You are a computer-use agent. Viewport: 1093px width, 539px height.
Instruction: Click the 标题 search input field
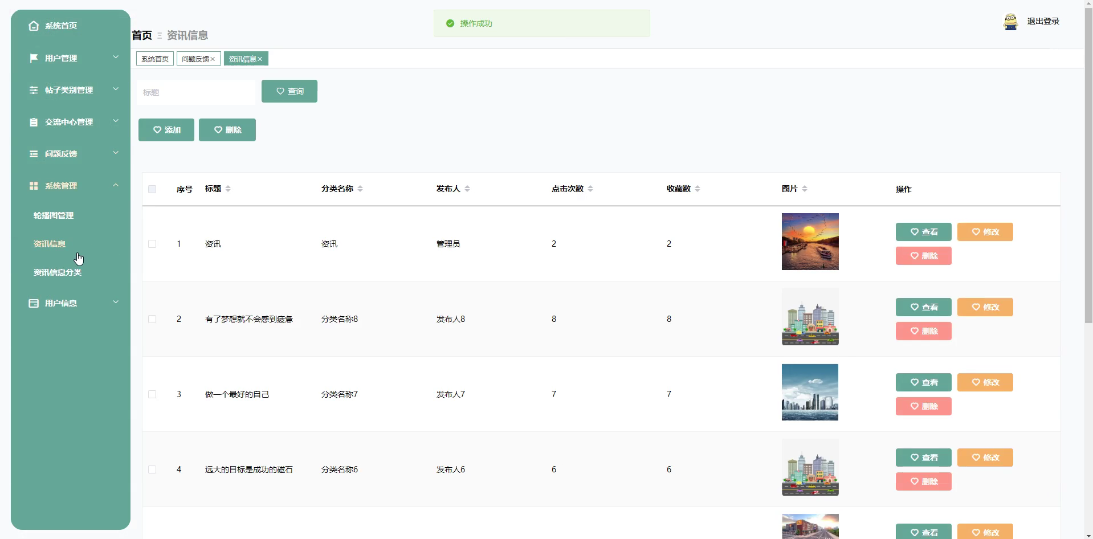point(197,92)
